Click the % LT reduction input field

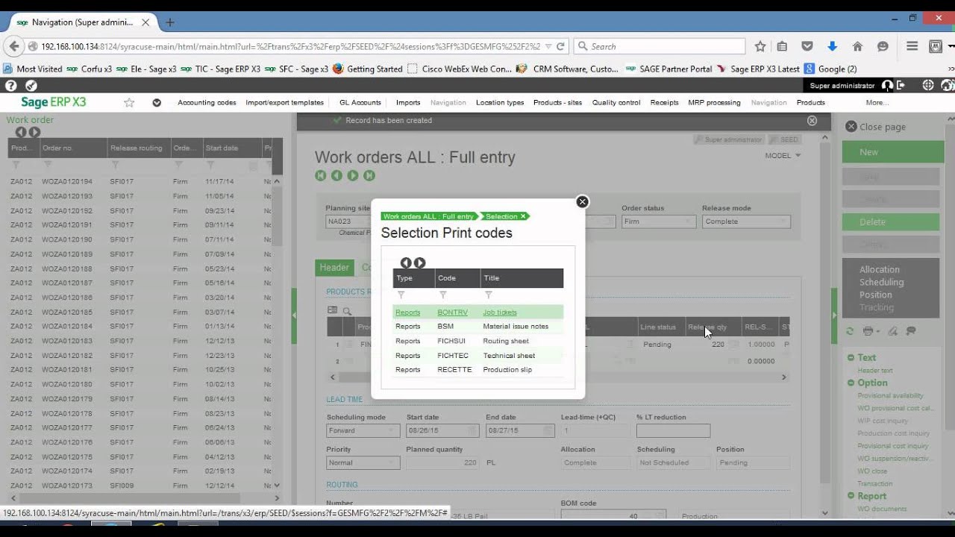tap(673, 430)
